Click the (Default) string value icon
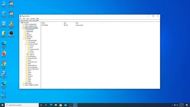This screenshot has width=190, height=107. tap(42, 25)
